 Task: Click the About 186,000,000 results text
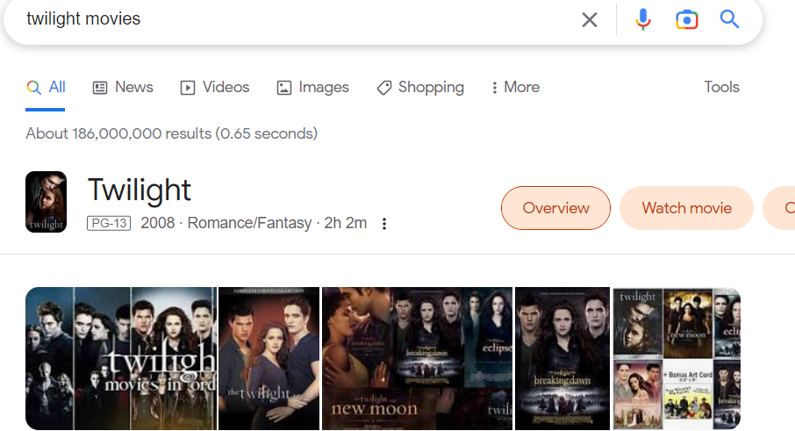pyautogui.click(x=172, y=133)
